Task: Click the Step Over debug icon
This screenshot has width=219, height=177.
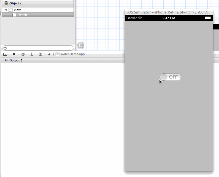Action: pyautogui.click(x=23, y=54)
